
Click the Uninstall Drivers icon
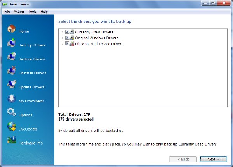[x=11, y=71]
